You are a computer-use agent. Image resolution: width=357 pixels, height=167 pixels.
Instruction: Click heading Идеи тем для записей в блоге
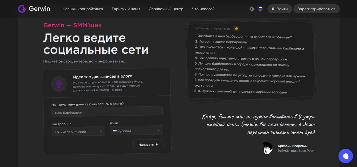pos(103,76)
